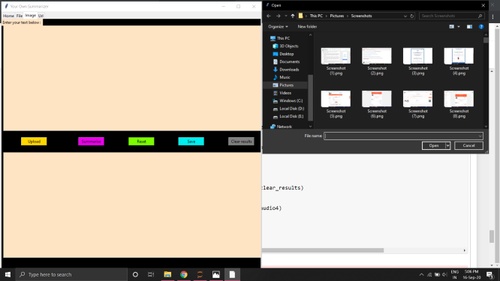Open the Photos app taskbar icon
This screenshot has height=281, width=500.
pos(216,274)
